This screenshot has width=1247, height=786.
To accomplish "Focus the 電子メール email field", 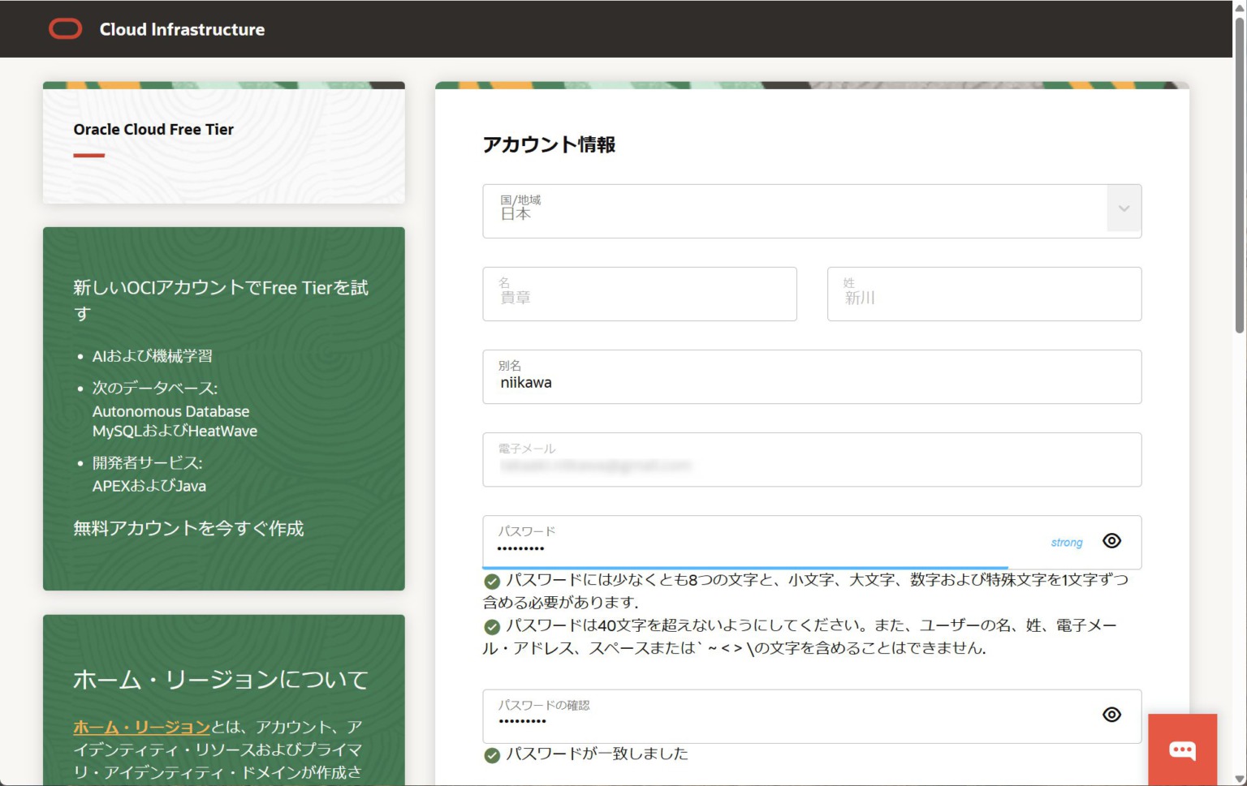I will click(812, 460).
